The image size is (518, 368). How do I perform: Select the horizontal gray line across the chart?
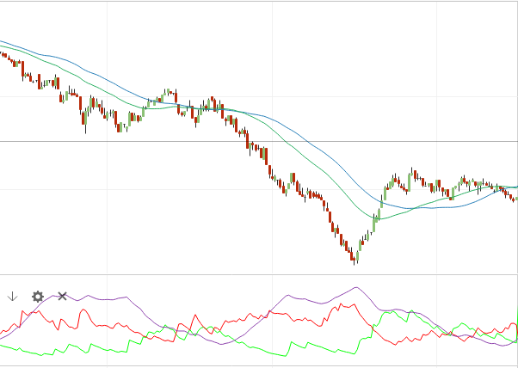pyautogui.click(x=430, y=141)
